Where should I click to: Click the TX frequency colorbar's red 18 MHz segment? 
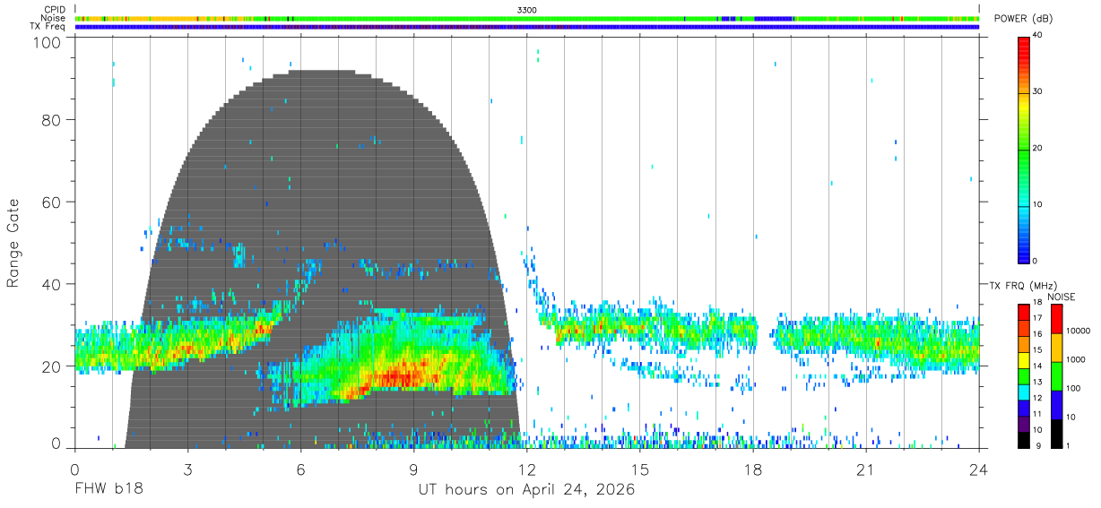pos(1024,313)
